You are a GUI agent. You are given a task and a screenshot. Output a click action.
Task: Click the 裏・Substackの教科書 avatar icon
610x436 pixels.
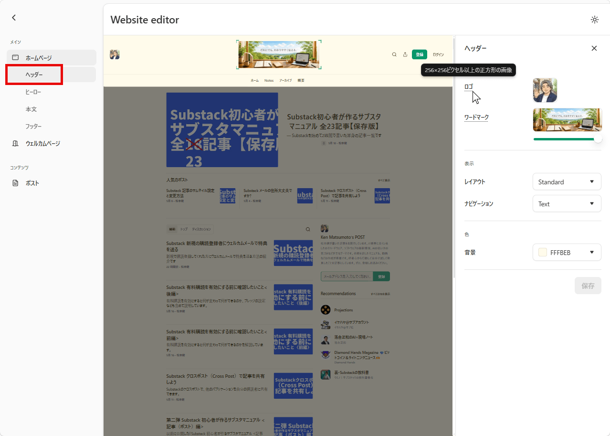326,374
